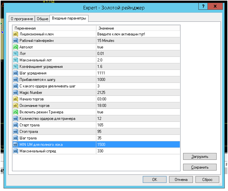Click the icon beside MIN UM для полного лока
The width and height of the screenshot is (228, 191).
pyautogui.click(x=15, y=145)
